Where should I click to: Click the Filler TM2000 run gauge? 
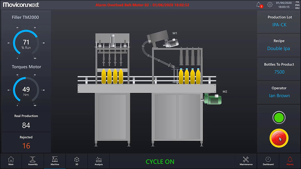pos(26,43)
